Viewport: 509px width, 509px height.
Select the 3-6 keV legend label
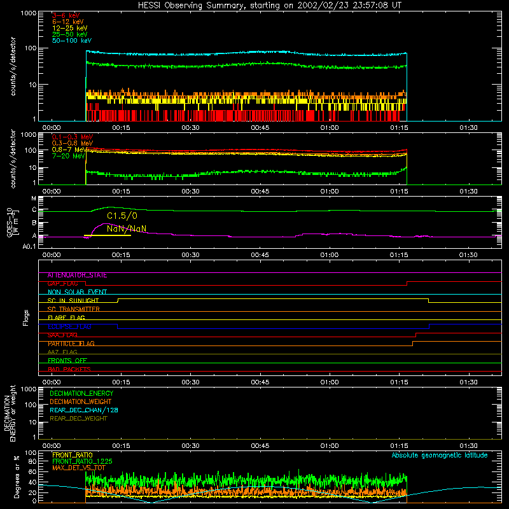coord(66,15)
